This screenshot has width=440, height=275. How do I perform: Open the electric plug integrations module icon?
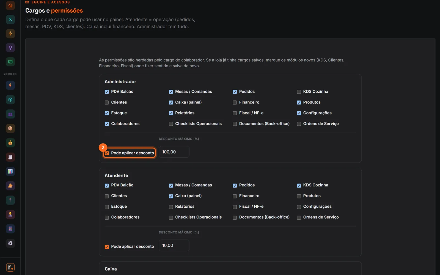10,200
